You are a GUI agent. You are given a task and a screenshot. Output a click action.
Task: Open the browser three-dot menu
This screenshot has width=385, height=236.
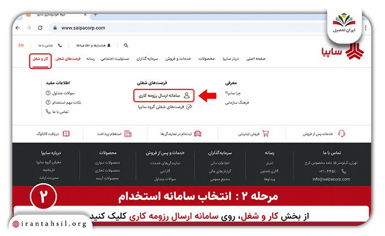(366, 28)
